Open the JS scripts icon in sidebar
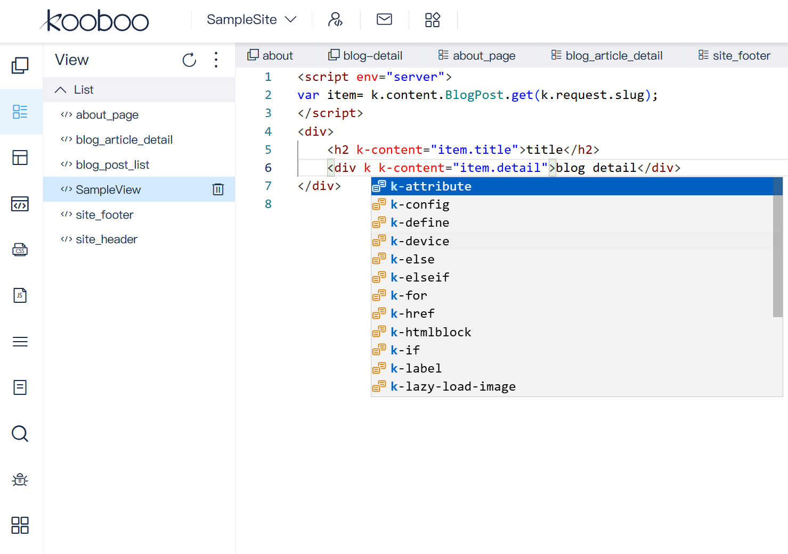 [20, 295]
